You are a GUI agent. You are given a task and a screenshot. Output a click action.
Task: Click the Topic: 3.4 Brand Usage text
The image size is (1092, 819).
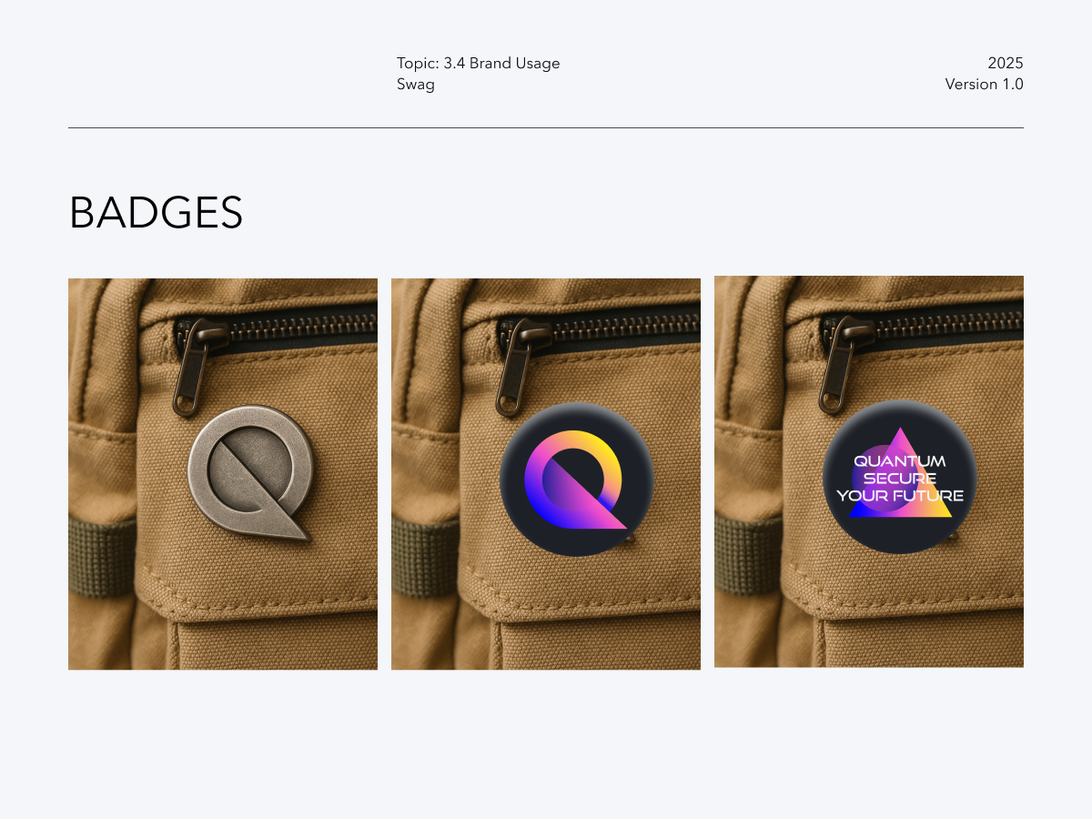479,63
